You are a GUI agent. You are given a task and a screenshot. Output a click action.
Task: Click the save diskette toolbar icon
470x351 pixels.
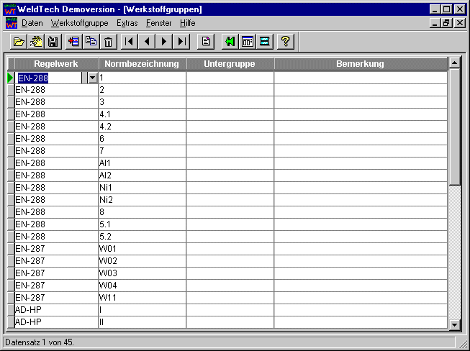(x=53, y=42)
